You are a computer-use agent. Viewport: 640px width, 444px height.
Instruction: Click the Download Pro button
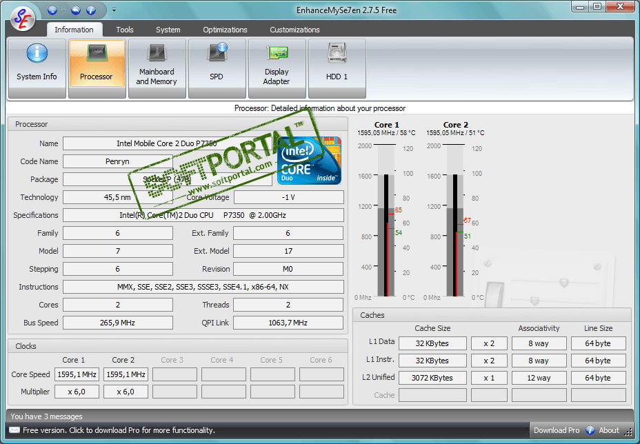557,430
